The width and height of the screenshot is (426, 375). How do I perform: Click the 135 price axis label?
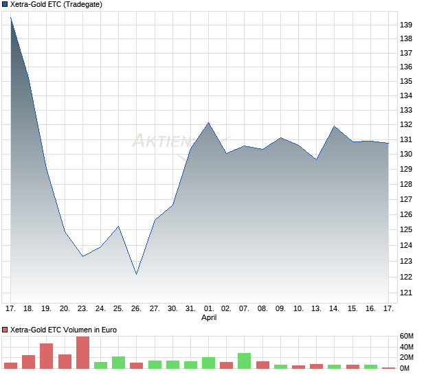pyautogui.click(x=406, y=81)
